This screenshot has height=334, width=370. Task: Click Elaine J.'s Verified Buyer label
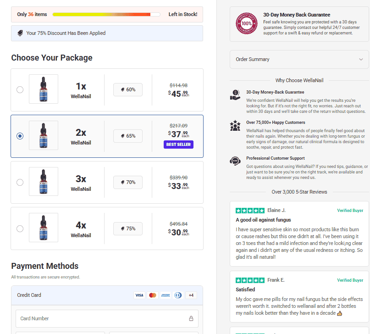click(x=350, y=210)
